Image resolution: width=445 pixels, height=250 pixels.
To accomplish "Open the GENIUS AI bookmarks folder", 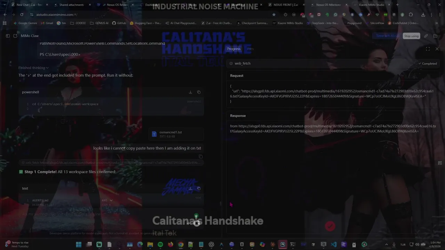I will tap(99, 23).
